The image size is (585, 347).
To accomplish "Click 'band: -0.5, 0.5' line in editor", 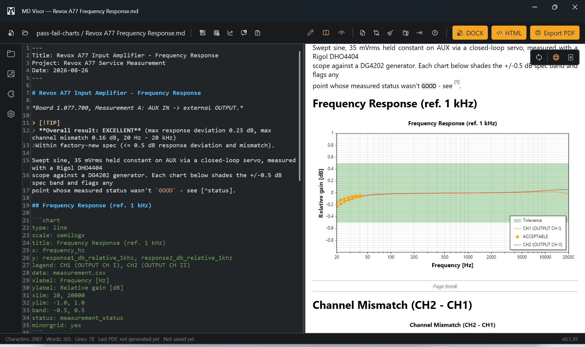I will [58, 310].
